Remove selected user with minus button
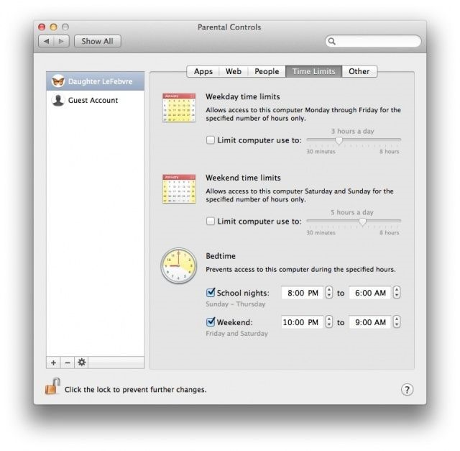Viewport: 460px width, 451px height. [68, 363]
